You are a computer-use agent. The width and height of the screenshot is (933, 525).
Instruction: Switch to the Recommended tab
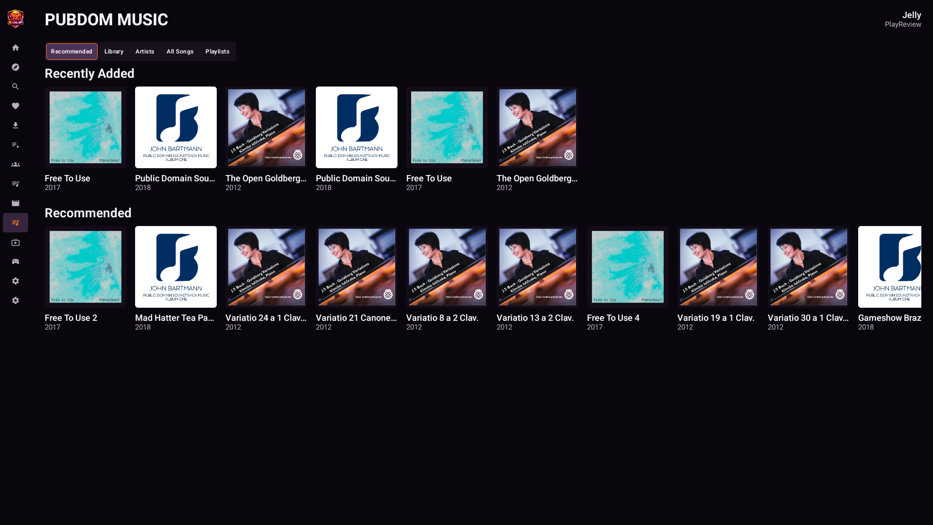pyautogui.click(x=72, y=52)
